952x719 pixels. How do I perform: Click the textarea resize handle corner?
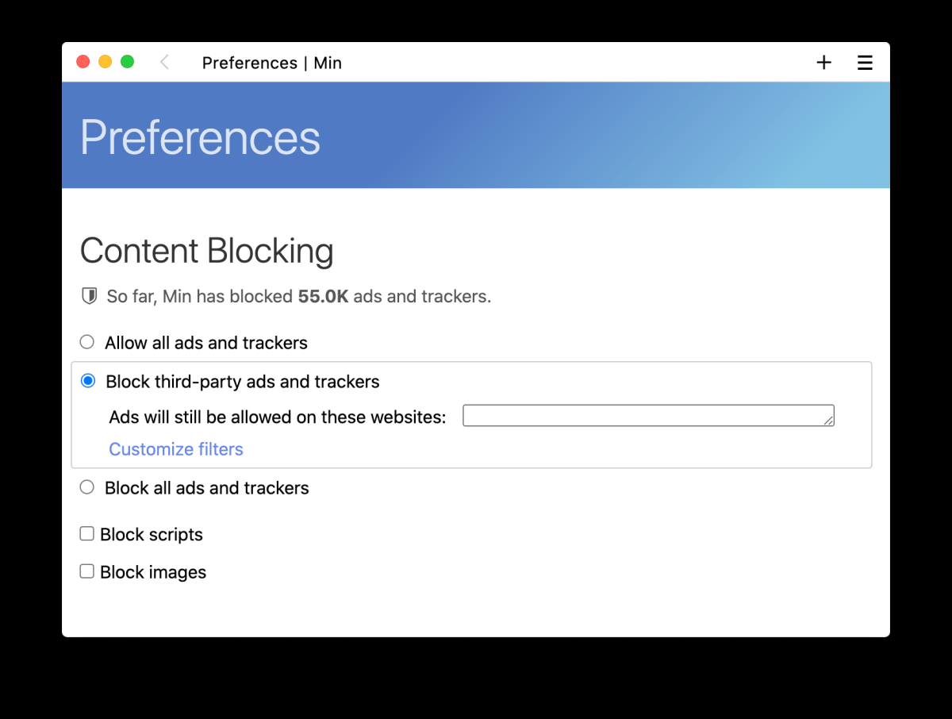[x=828, y=420]
